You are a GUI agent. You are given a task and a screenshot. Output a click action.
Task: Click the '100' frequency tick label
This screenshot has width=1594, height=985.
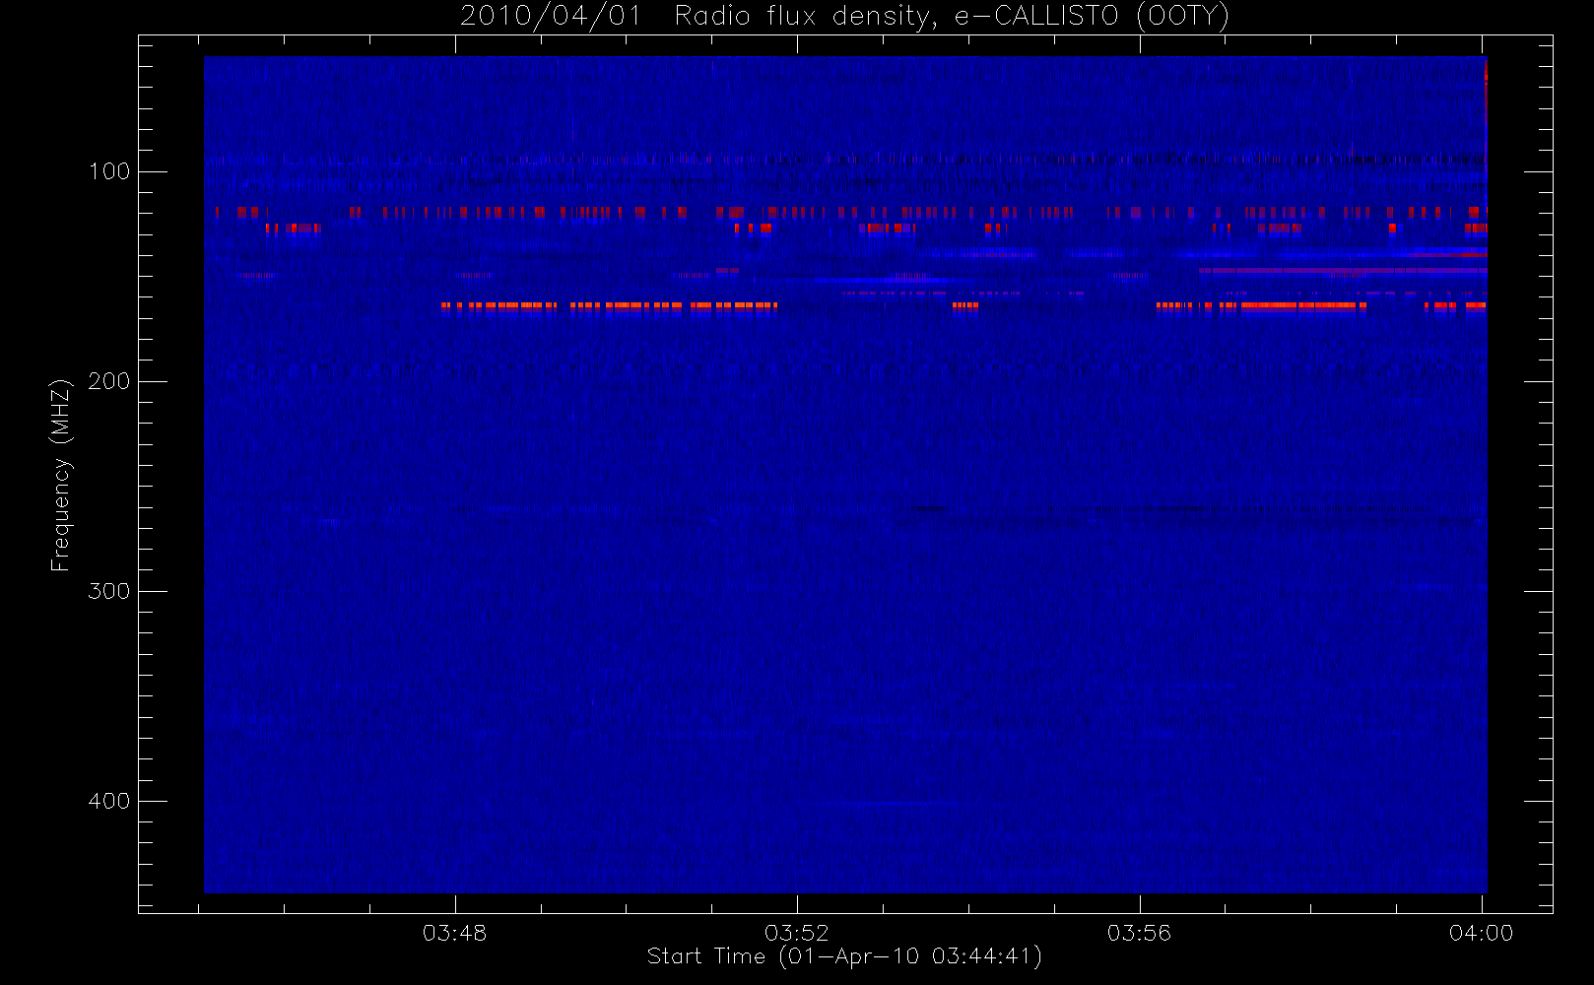[x=109, y=171]
